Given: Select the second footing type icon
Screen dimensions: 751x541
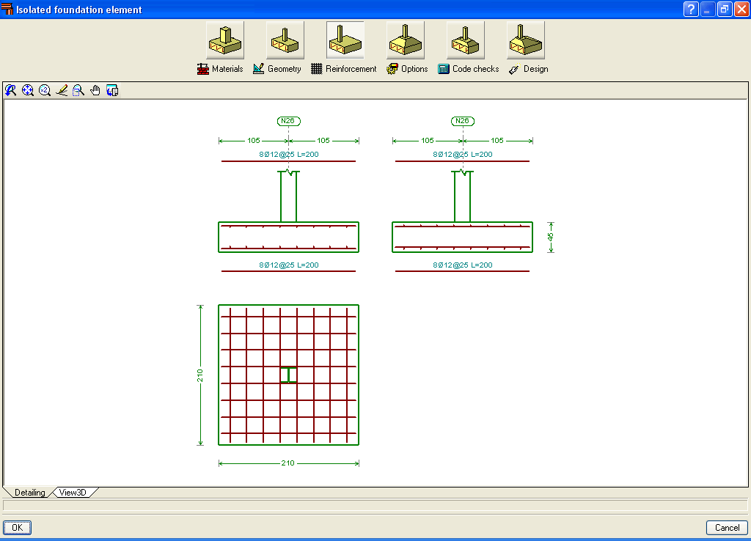Looking at the screenshot, I should coord(285,40).
